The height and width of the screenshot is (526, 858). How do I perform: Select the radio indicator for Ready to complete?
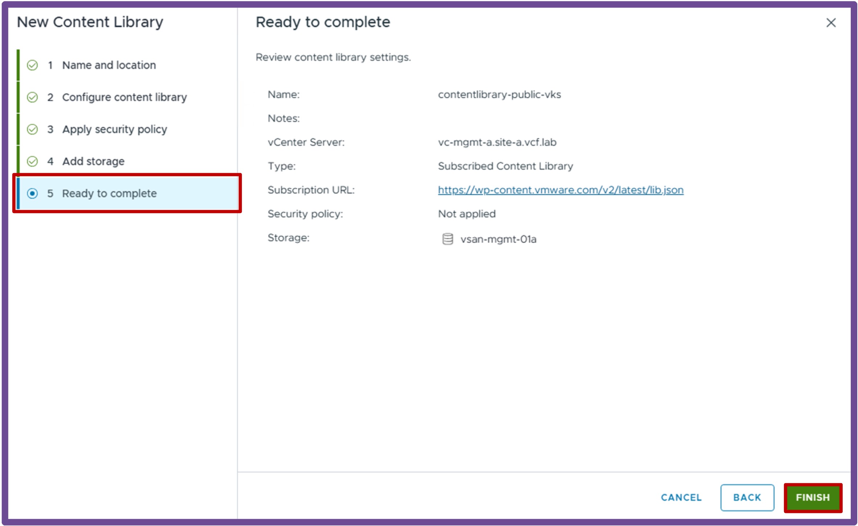[x=32, y=193]
